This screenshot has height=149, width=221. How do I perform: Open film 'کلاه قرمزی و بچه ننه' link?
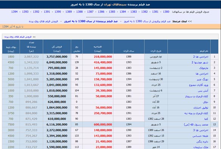196,113
